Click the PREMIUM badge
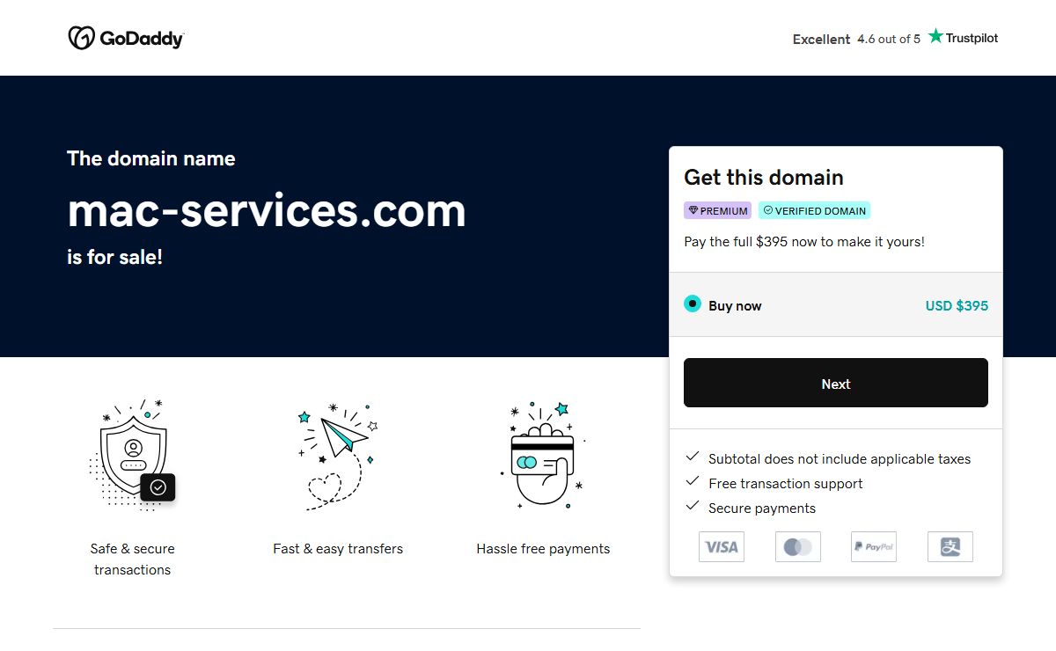This screenshot has height=651, width=1056. pos(718,211)
